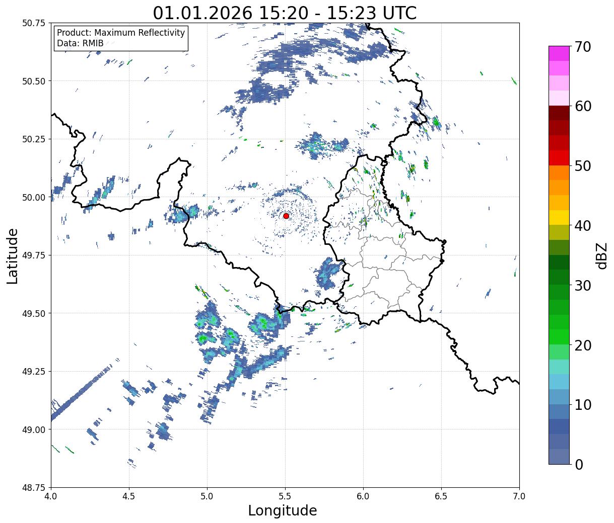Click the red radar location marker

(x=286, y=216)
